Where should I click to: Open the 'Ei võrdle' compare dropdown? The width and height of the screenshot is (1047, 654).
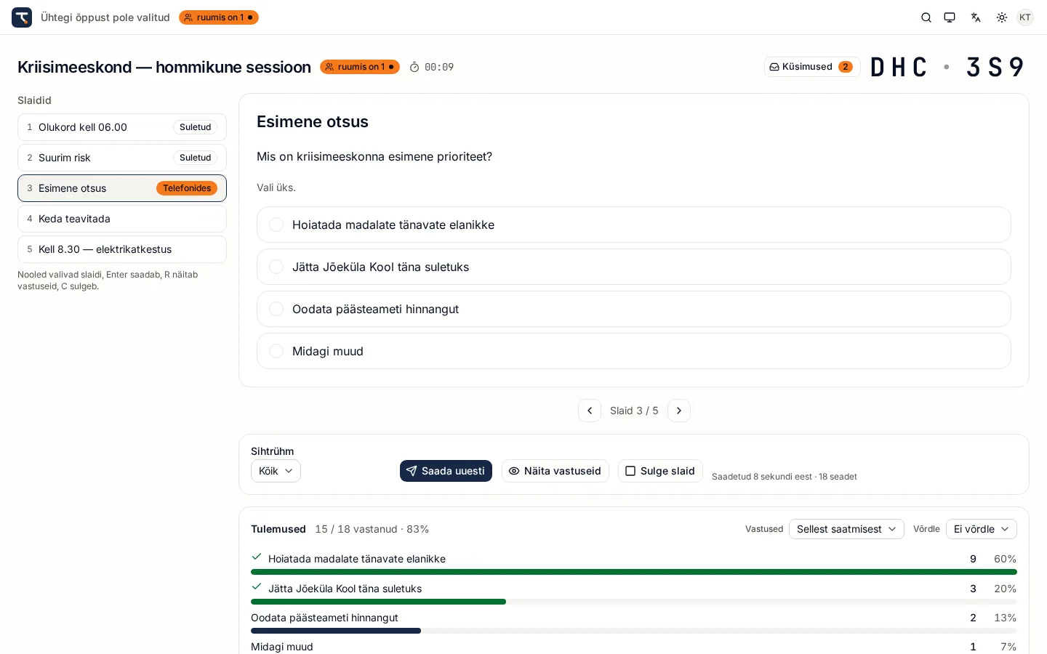[x=982, y=529]
